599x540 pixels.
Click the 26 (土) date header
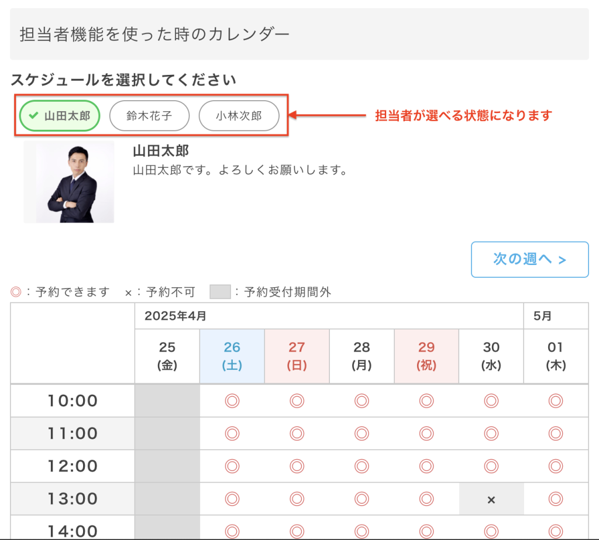[232, 356]
